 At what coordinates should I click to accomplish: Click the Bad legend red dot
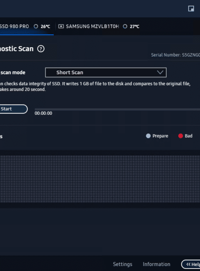(x=180, y=136)
